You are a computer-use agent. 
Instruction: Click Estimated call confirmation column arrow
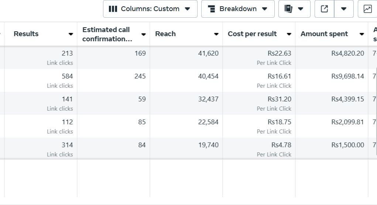[143, 34]
